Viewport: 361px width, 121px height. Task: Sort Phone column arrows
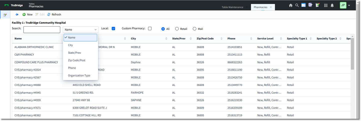click(251, 38)
